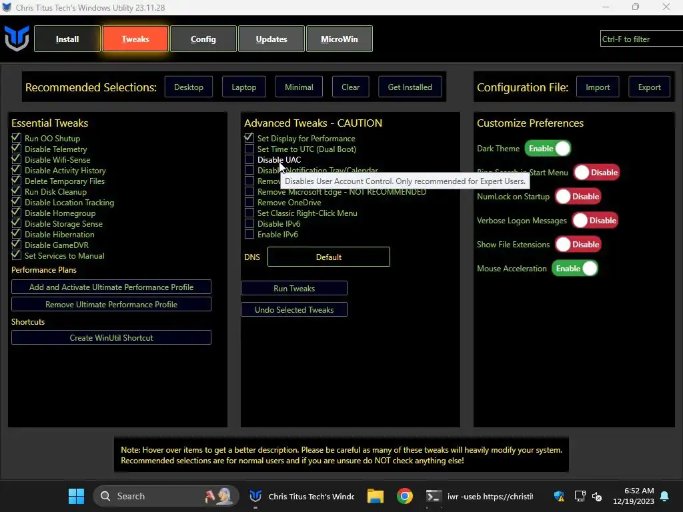
Task: Toggle Disable Location Tracking checkbox
Action: point(16,202)
